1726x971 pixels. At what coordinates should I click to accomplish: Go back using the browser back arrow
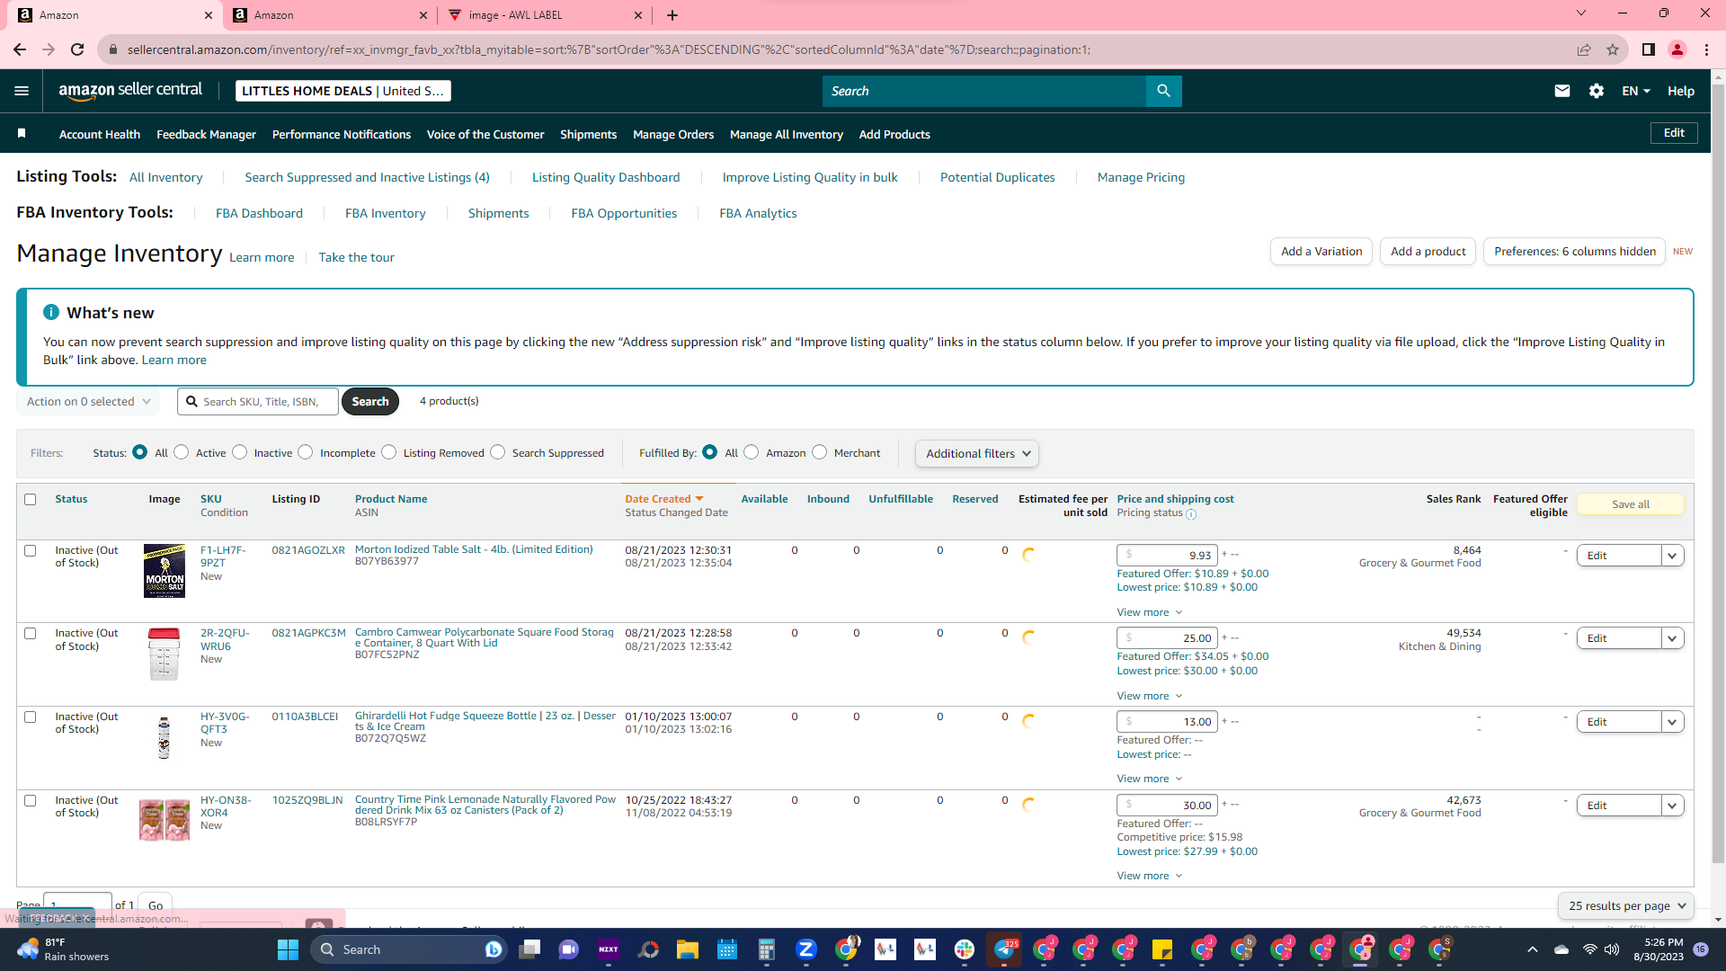coord(20,49)
